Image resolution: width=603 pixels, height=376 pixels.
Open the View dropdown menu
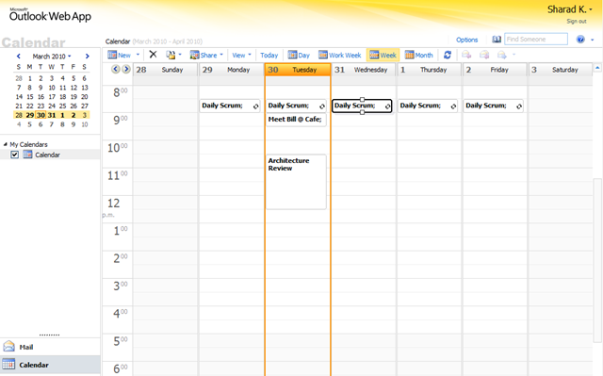tap(241, 55)
